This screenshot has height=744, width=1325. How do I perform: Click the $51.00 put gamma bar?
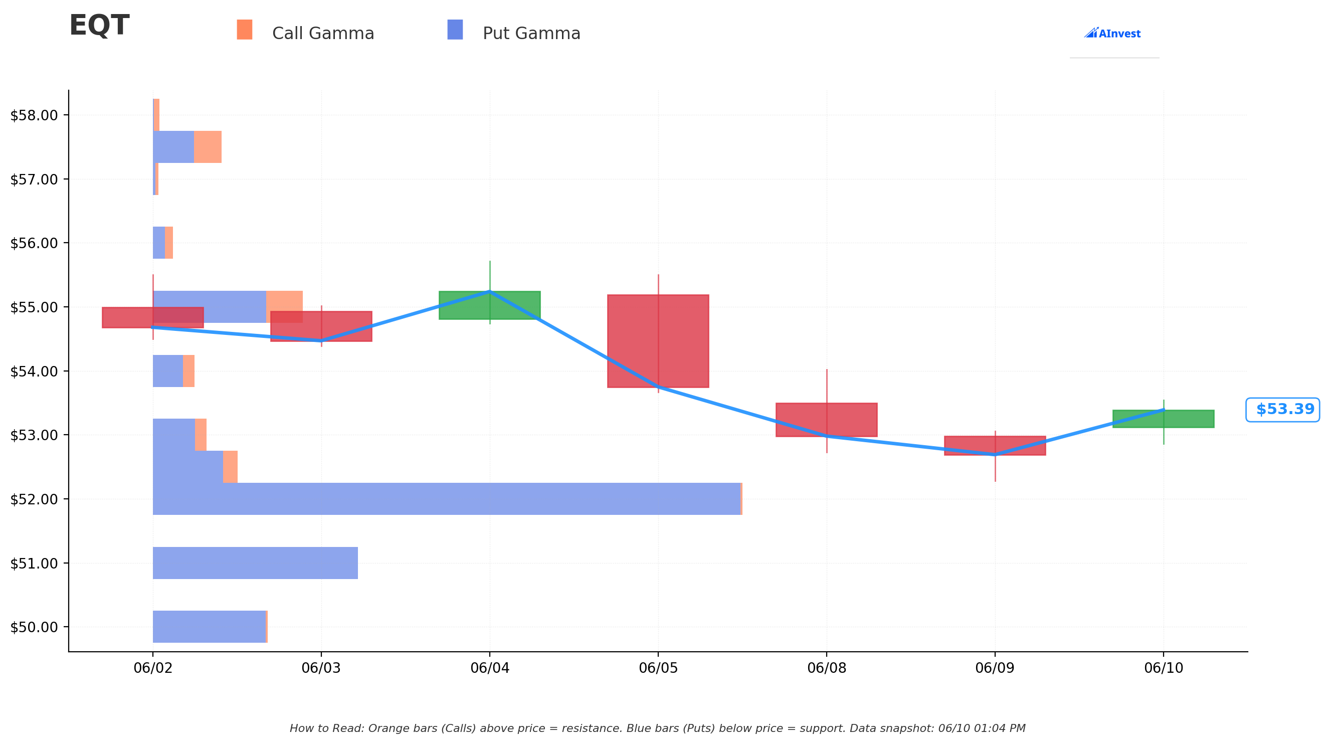(x=255, y=563)
